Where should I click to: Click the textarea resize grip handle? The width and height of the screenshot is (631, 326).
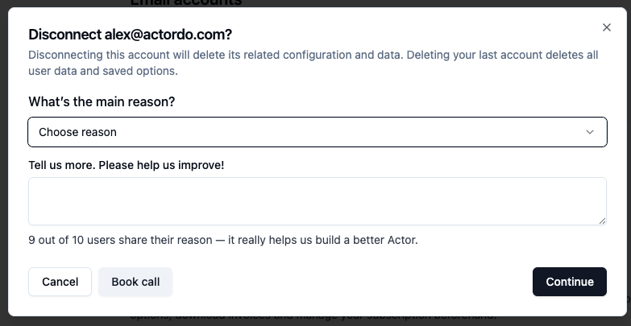point(602,221)
